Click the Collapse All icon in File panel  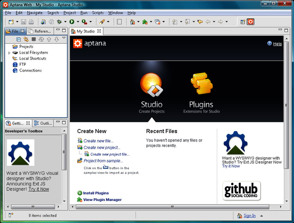pos(19,39)
